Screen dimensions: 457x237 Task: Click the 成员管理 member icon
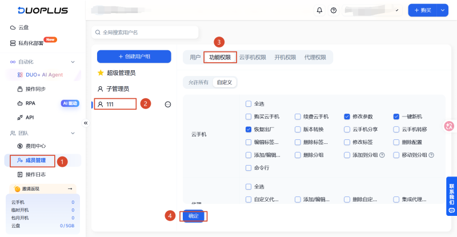(x=20, y=160)
